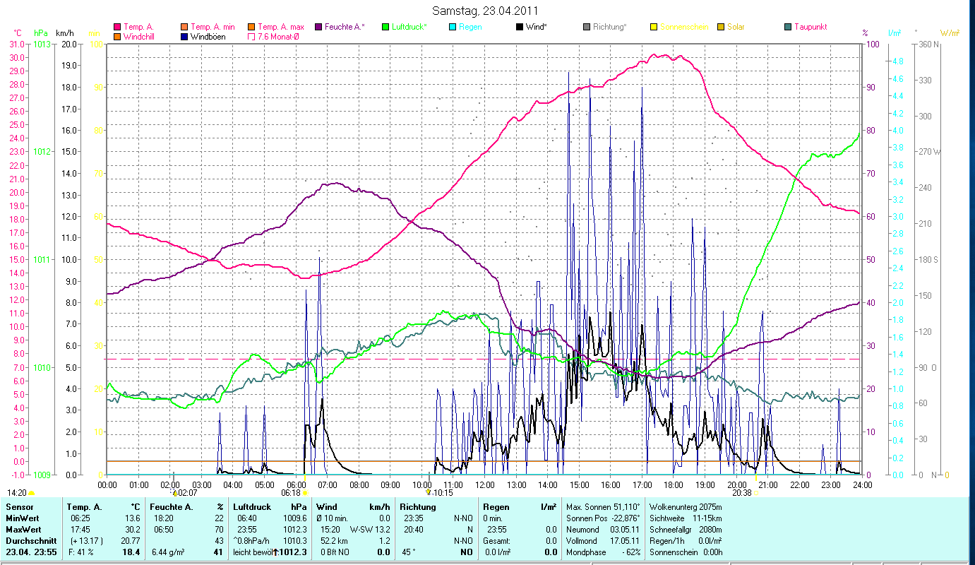Click the triangle marker at 02:07
The height and width of the screenshot is (565, 975).
click(x=175, y=493)
